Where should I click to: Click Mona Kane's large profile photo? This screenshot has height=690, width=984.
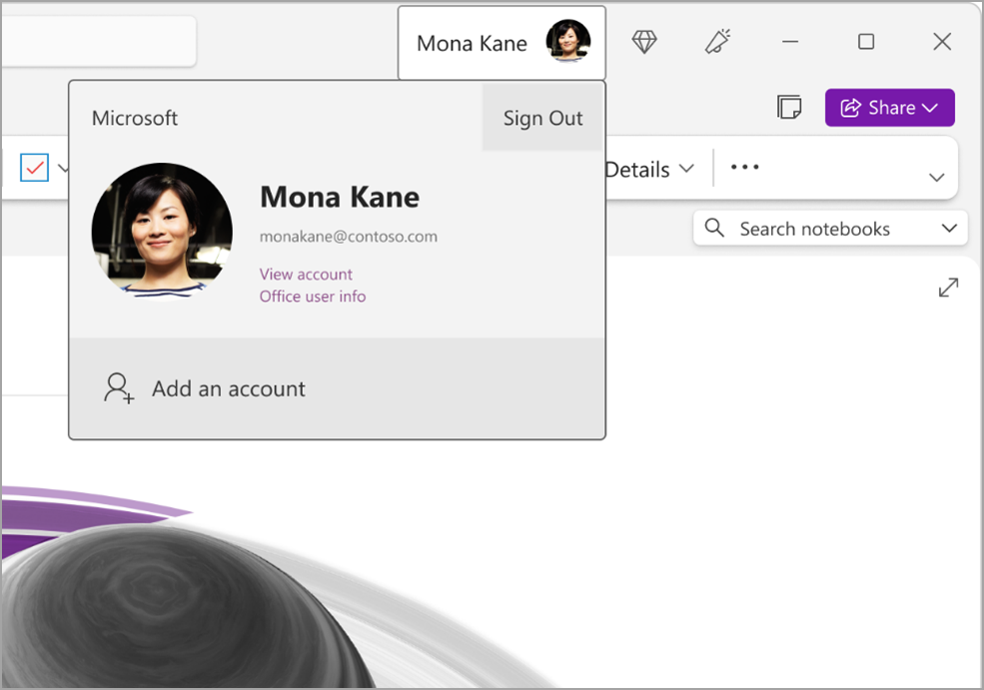tap(161, 228)
